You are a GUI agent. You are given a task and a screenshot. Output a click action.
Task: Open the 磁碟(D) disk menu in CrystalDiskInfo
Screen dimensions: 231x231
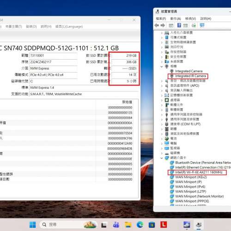coord(31,26)
